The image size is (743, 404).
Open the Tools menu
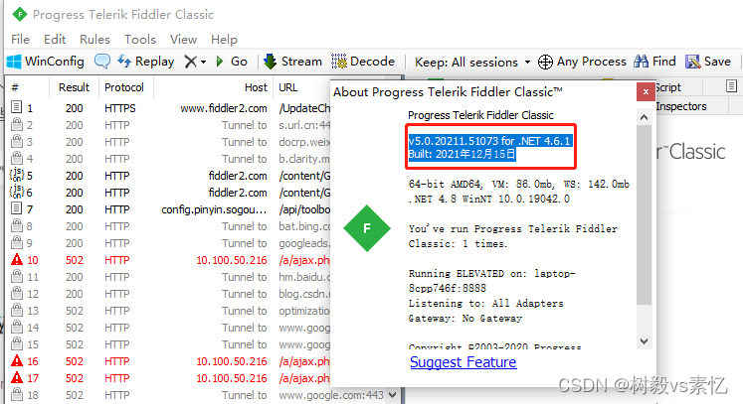140,40
